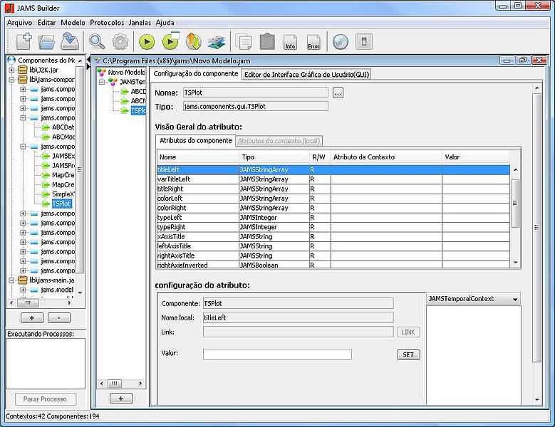Image resolution: width=555 pixels, height=427 pixels.
Task: Click into the Valor input field
Action: (277, 354)
